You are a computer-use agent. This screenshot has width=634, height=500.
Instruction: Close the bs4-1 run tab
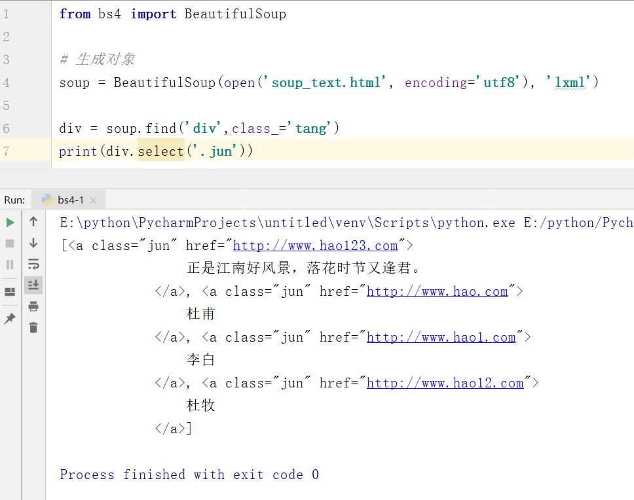click(x=94, y=200)
